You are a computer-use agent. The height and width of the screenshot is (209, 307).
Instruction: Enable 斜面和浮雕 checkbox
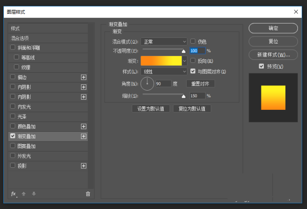[x=12, y=47]
